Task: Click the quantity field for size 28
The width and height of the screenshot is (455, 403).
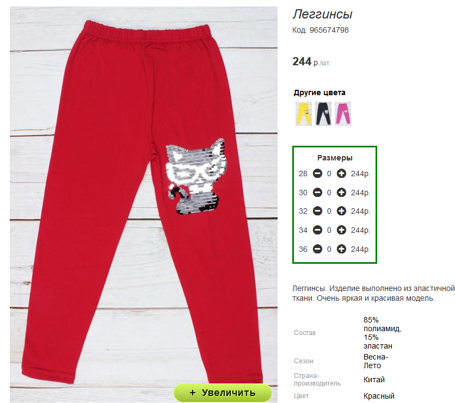Action: [329, 173]
